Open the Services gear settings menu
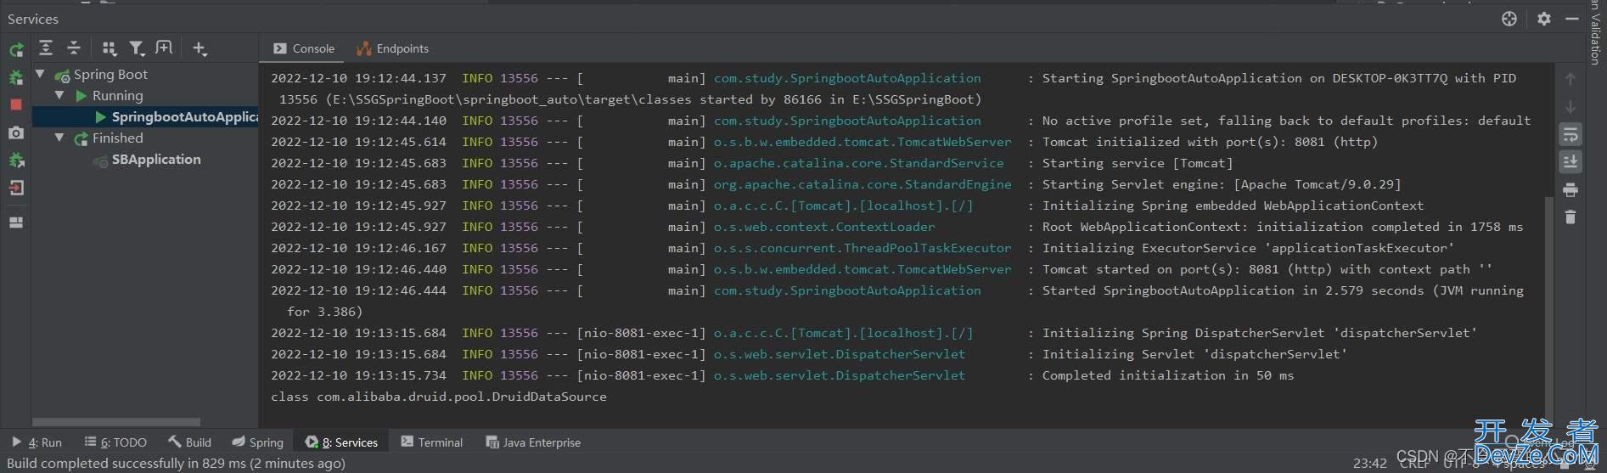Viewport: 1607px width, 473px height. [x=1544, y=19]
